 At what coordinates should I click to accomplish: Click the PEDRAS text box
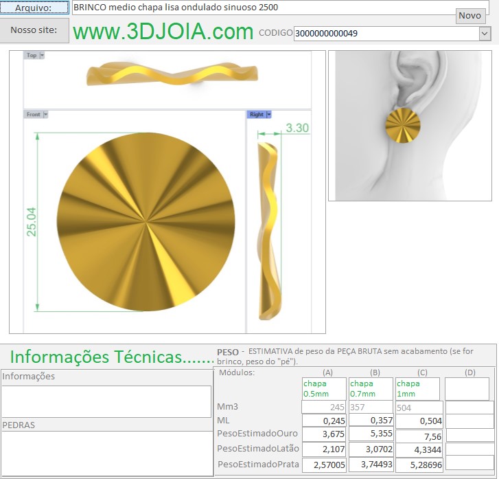point(106,452)
